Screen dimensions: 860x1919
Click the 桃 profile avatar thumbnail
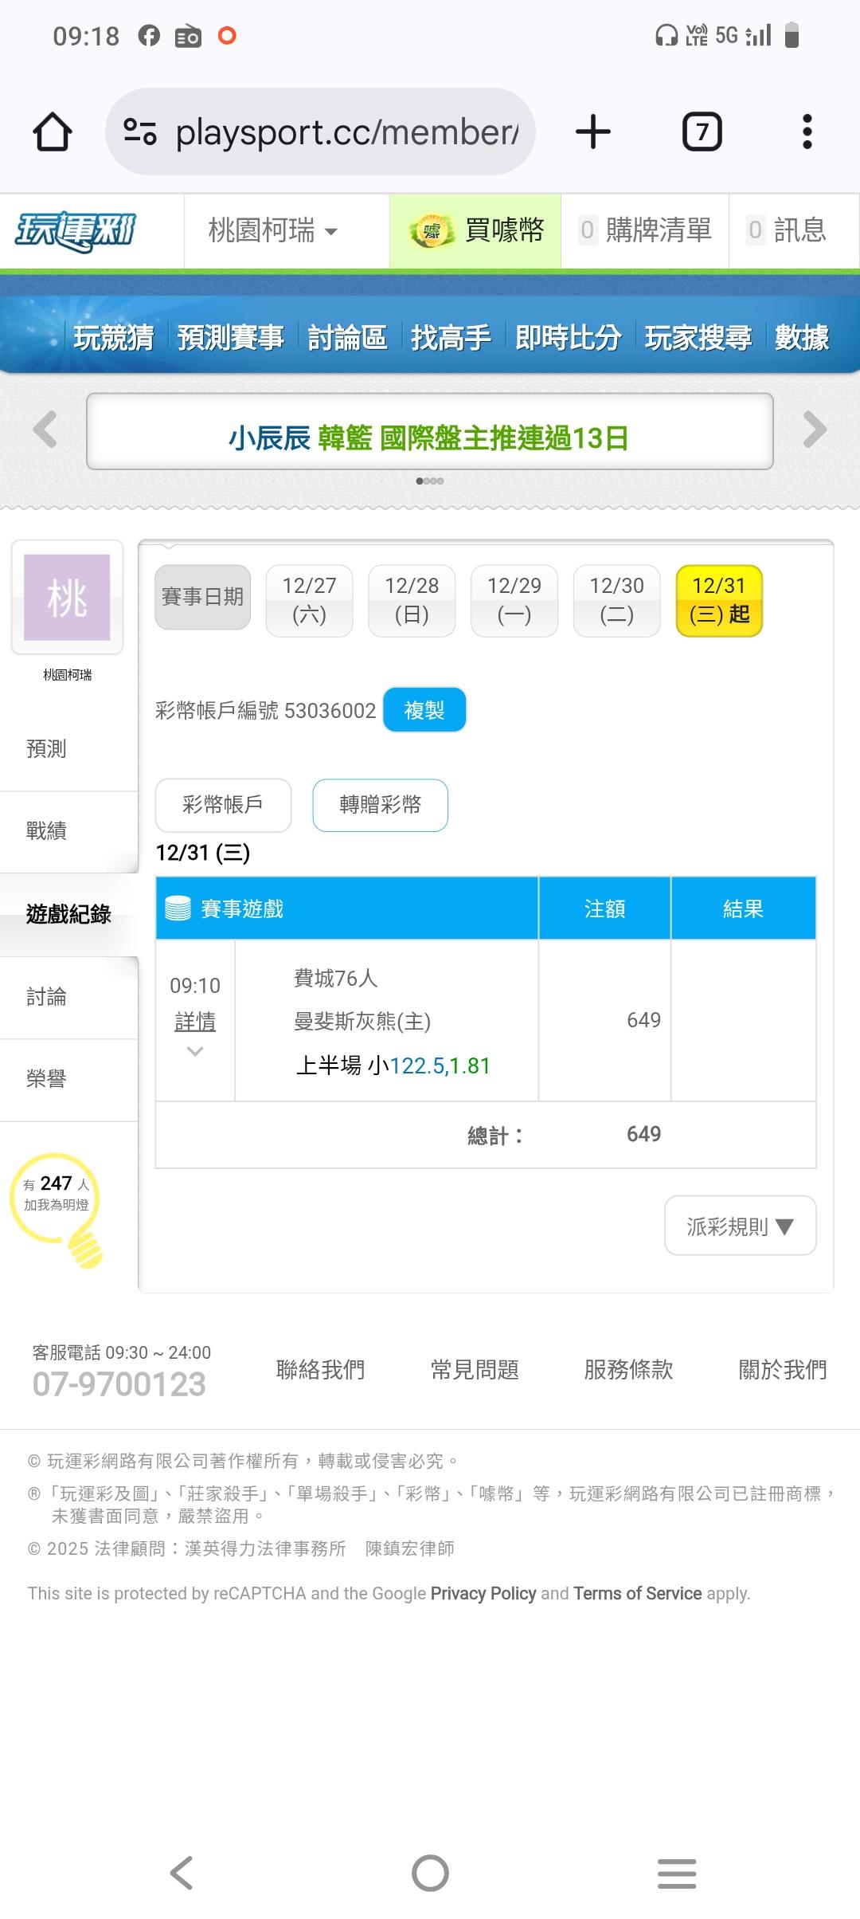pyautogui.click(x=67, y=597)
